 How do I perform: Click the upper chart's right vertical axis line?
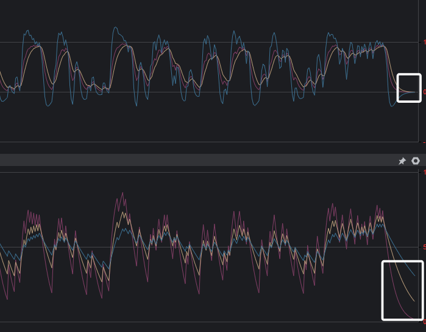tap(419, 71)
